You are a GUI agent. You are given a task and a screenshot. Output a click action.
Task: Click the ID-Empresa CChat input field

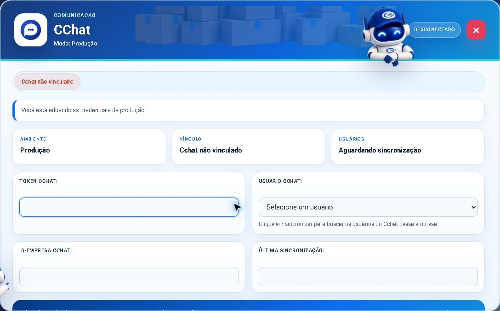tap(129, 277)
